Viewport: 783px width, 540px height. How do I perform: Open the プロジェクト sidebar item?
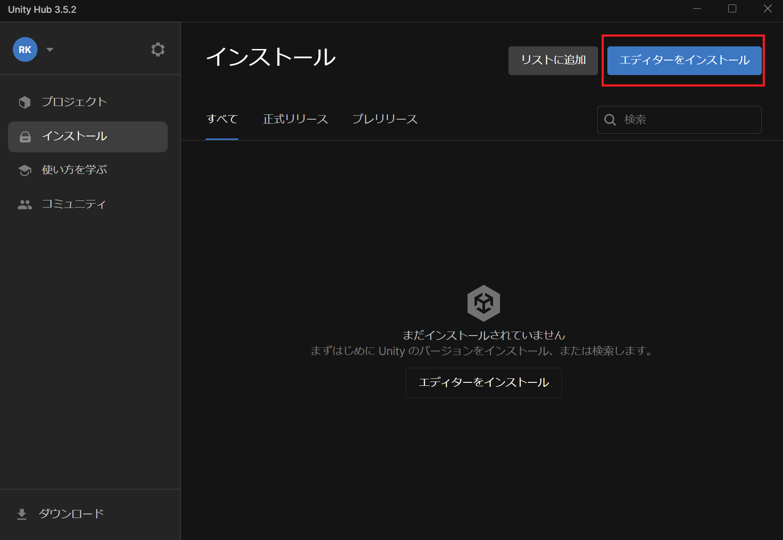[88, 102]
